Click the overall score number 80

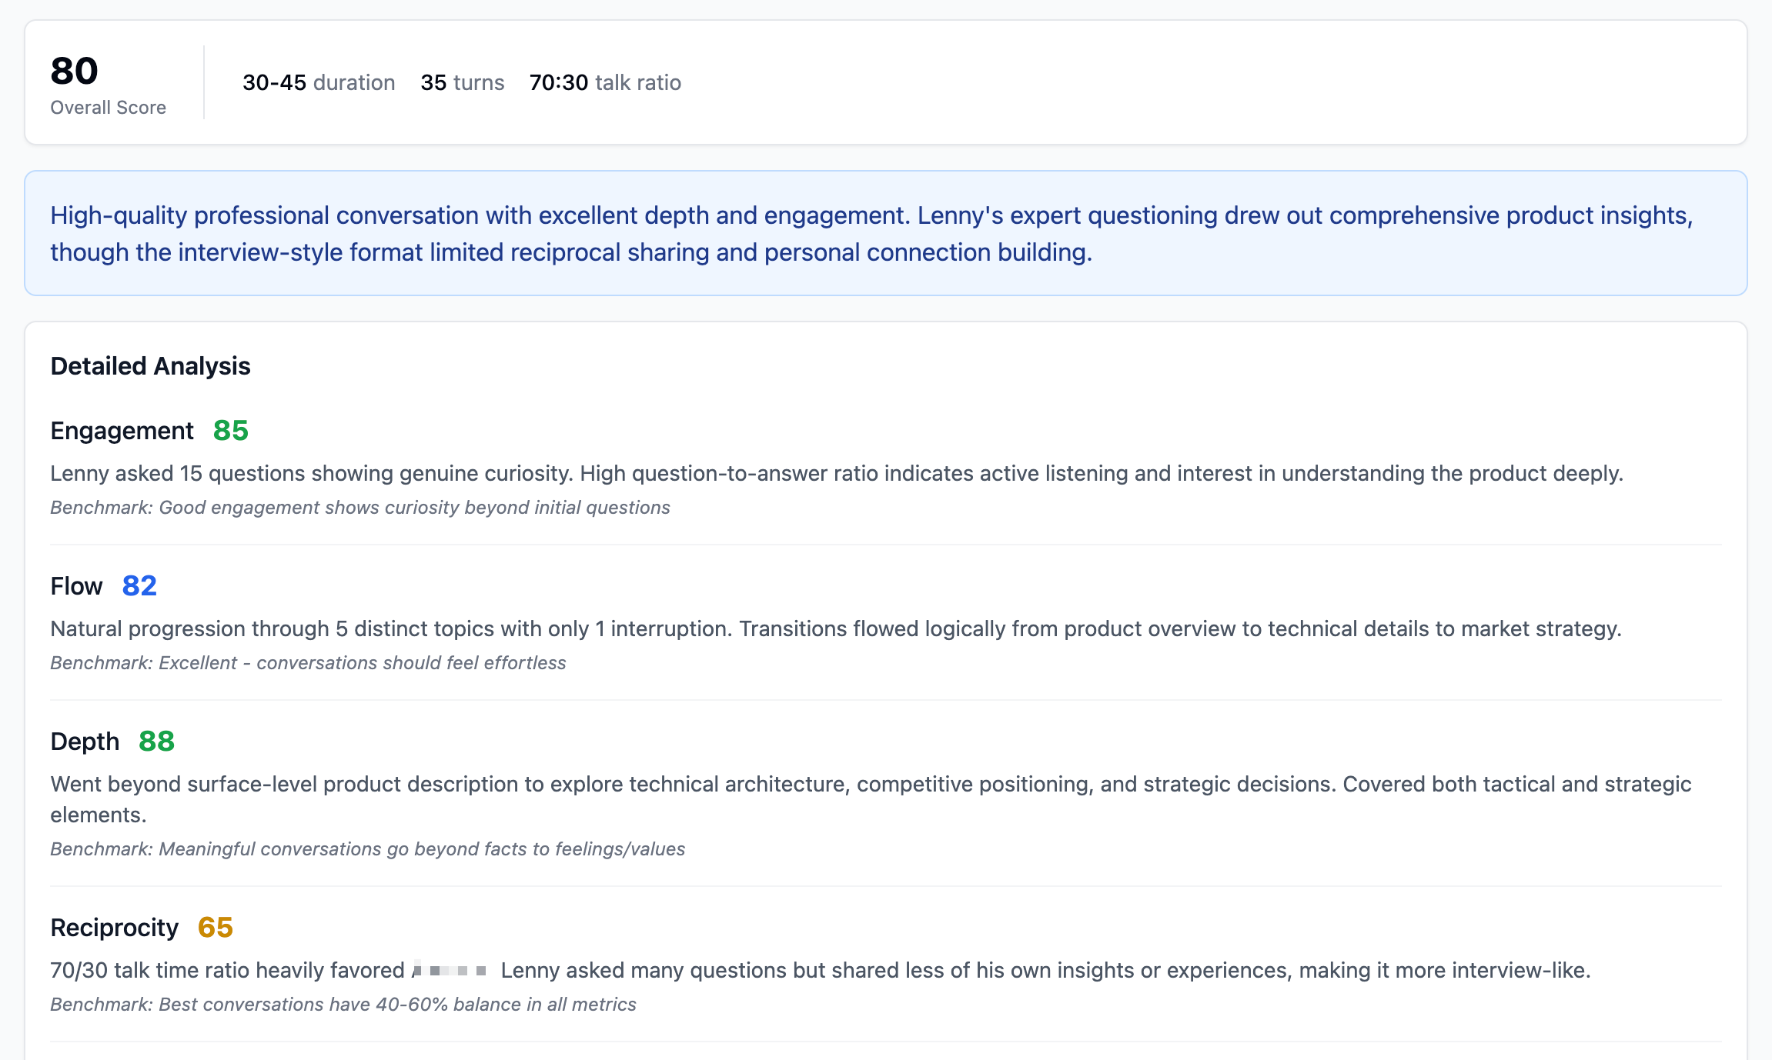[74, 72]
